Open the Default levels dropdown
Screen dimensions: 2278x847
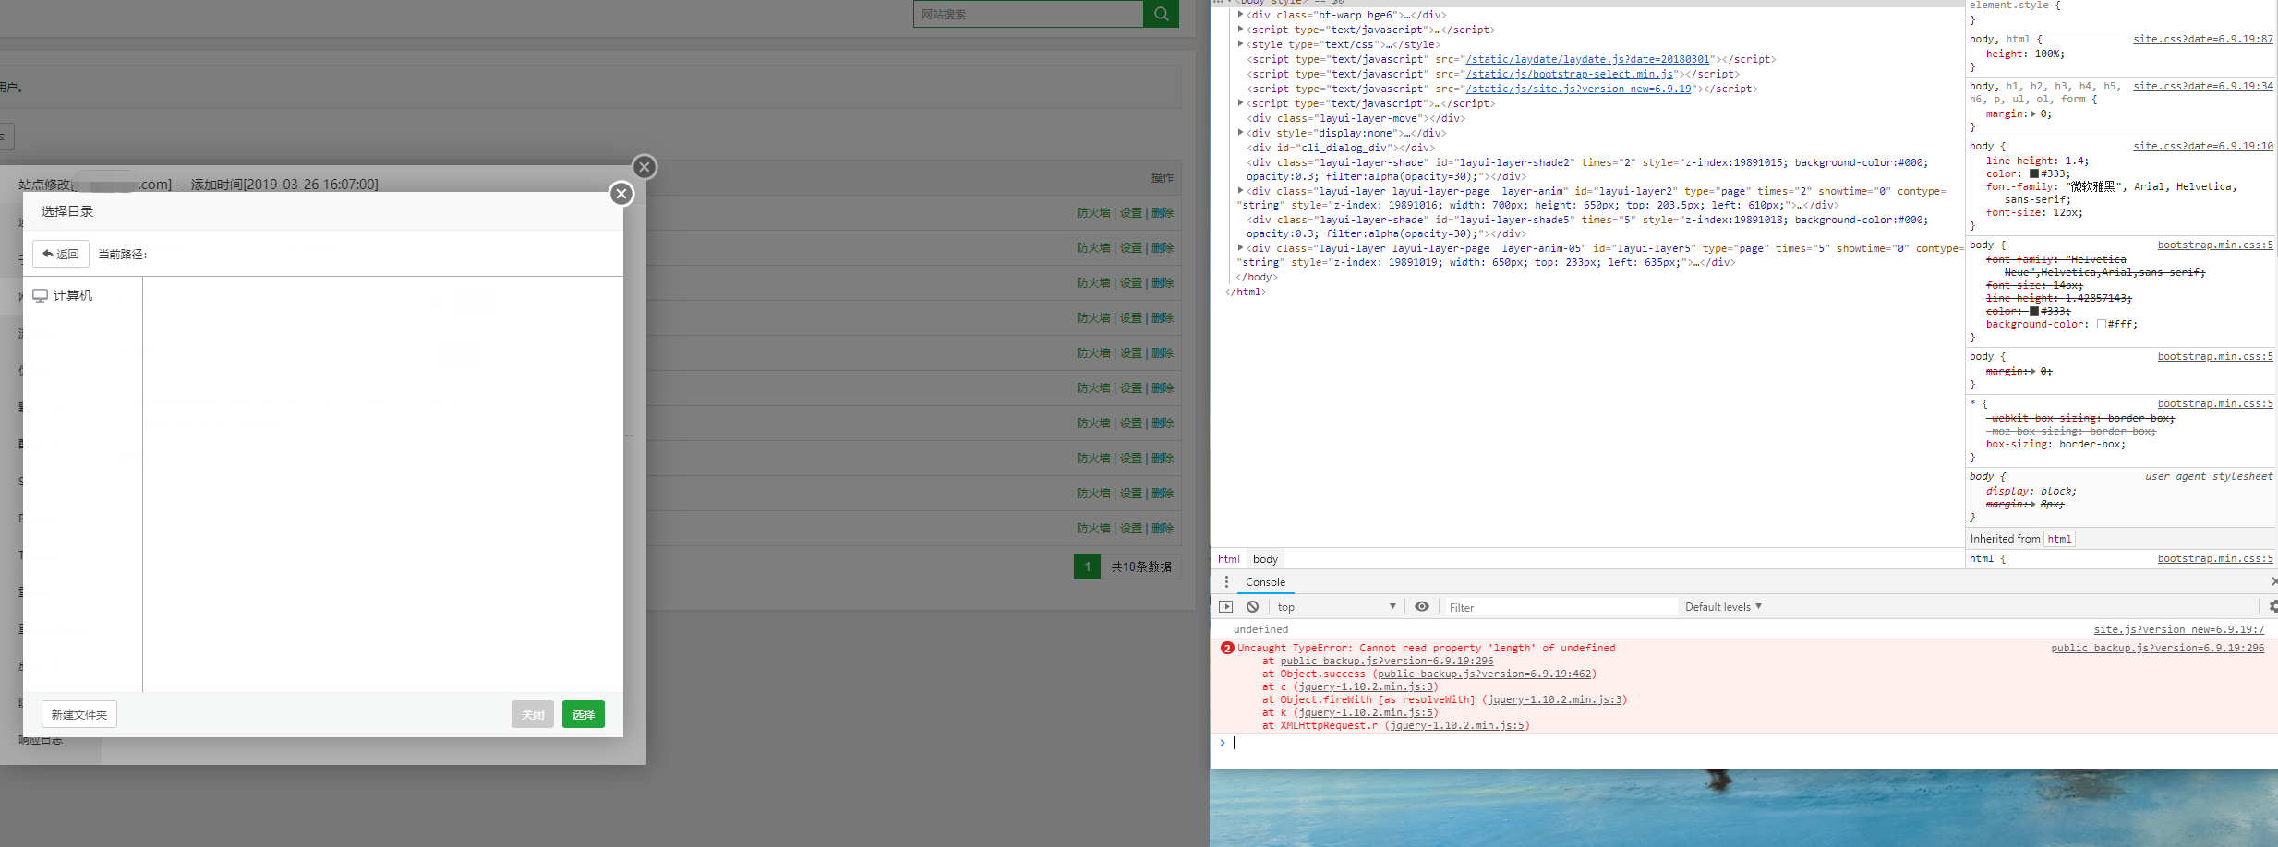tap(1723, 606)
